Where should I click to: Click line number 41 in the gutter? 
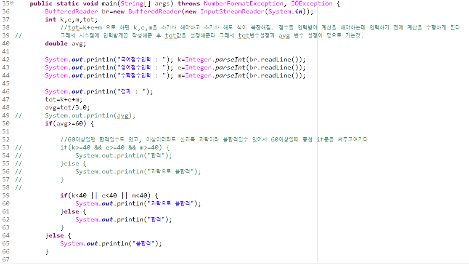[6, 51]
